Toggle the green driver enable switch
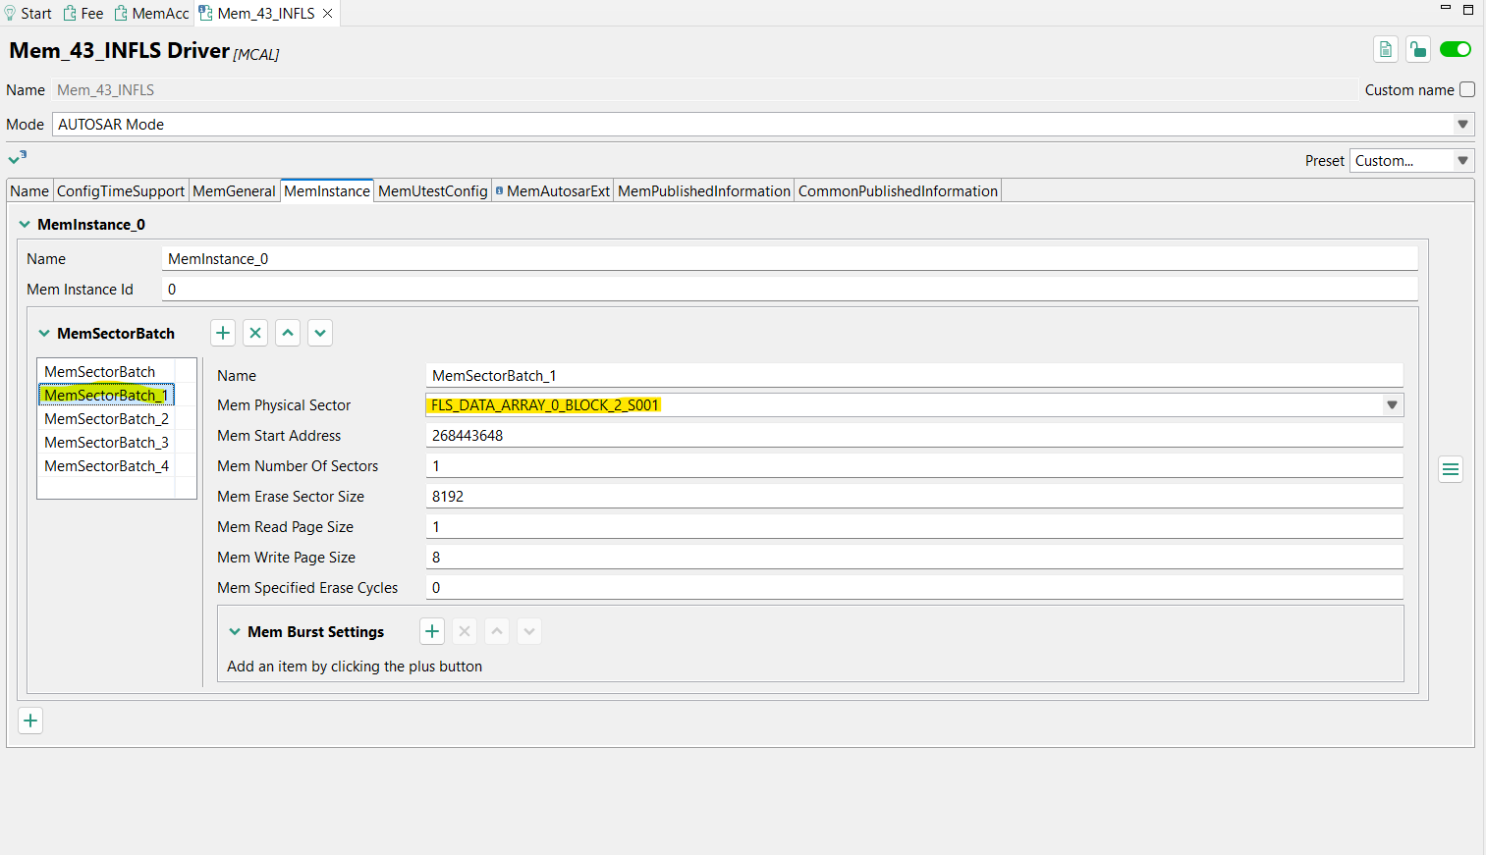 tap(1456, 49)
